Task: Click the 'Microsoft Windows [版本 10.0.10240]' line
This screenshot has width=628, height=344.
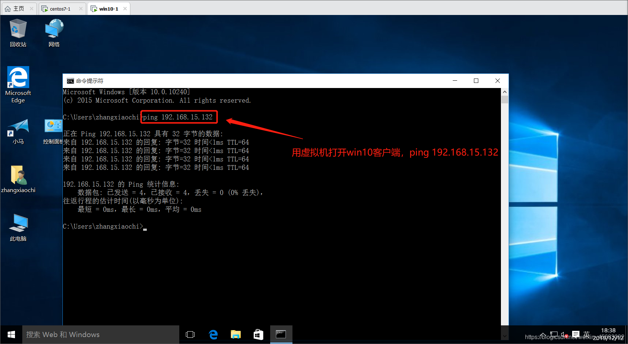Action: coord(126,92)
